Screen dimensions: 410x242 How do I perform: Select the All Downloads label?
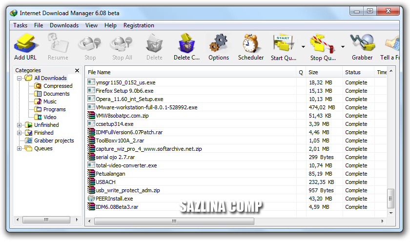[50, 78]
